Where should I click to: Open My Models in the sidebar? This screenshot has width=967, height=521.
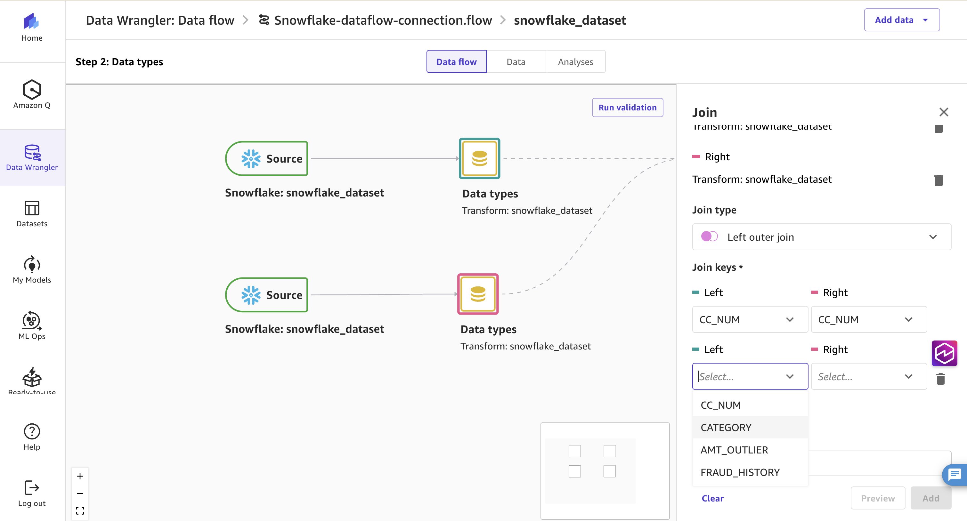(x=32, y=270)
